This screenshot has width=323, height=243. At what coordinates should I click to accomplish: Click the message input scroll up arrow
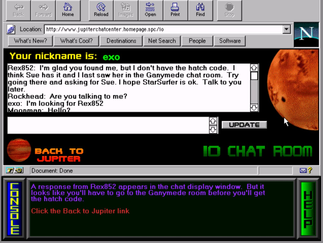213,121
